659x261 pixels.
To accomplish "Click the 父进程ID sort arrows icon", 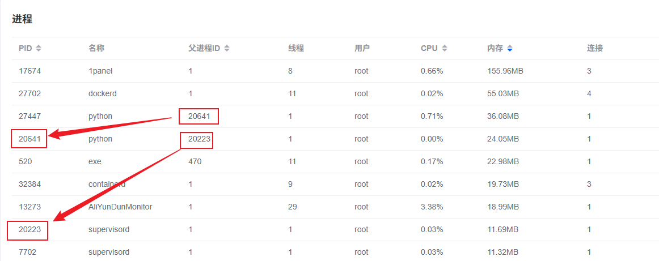I will (227, 49).
